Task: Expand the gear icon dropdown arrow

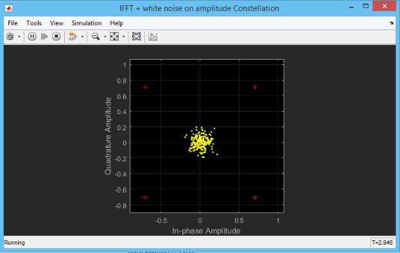Action: 19,37
